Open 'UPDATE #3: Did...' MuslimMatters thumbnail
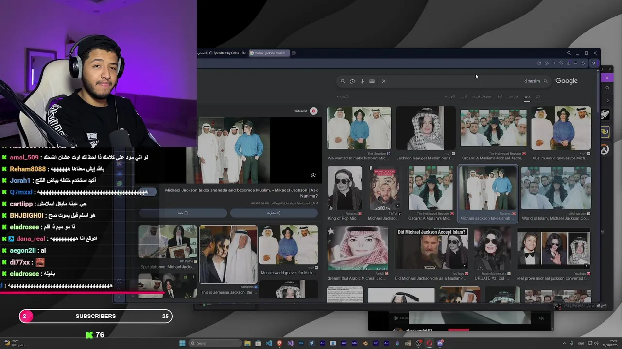This screenshot has width=622, height=349. 492,248
